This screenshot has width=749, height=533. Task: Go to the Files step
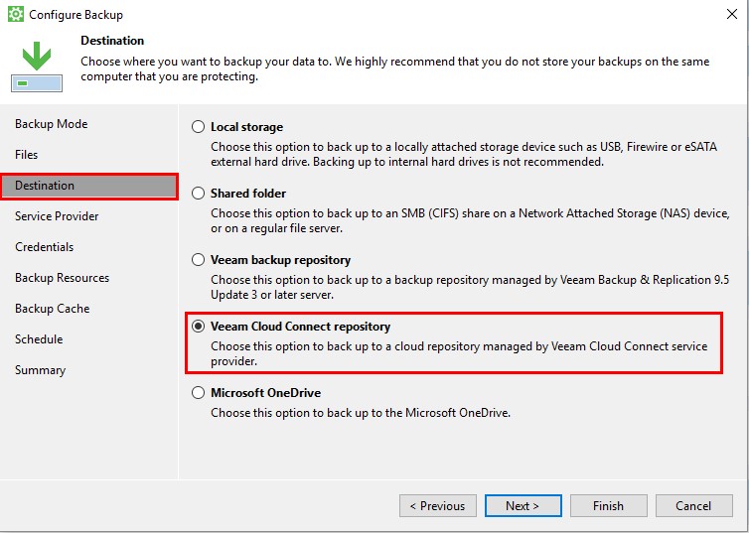point(26,155)
